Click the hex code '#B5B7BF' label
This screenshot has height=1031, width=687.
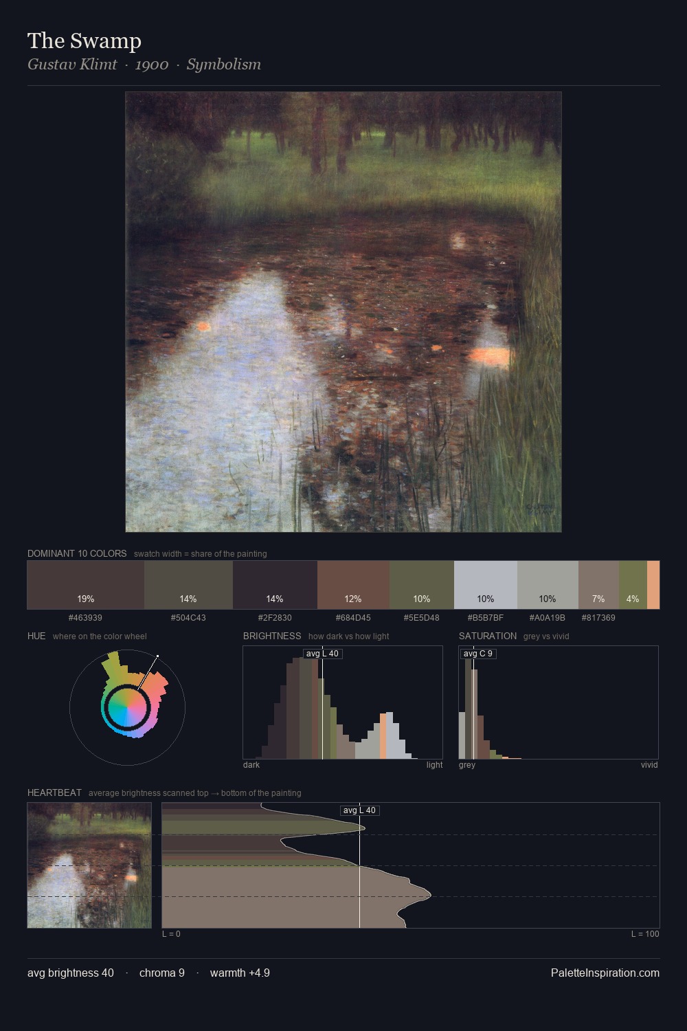pos(486,618)
